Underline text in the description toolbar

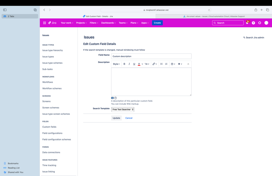(134, 64)
